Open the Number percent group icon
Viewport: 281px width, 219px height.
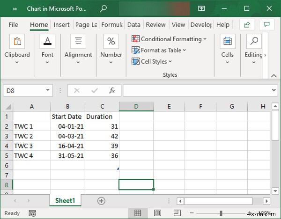click(111, 41)
